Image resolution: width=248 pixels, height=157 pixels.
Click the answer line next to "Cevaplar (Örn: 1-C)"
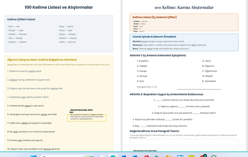coord(199,88)
